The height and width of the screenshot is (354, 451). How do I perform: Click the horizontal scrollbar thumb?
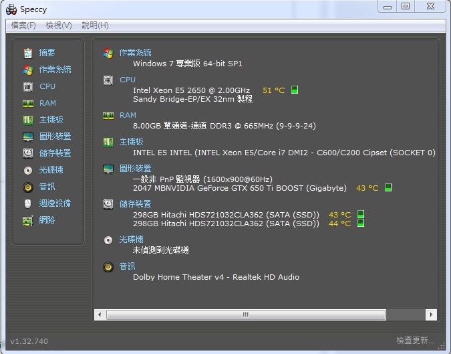pyautogui.click(x=246, y=315)
